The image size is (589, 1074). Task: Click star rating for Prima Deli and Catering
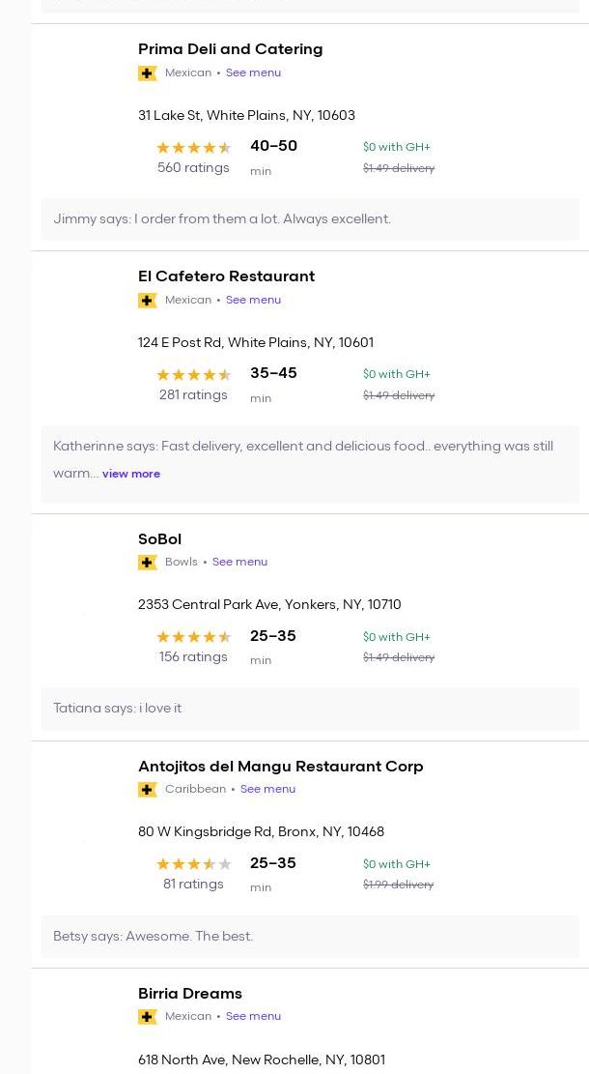tap(193, 148)
